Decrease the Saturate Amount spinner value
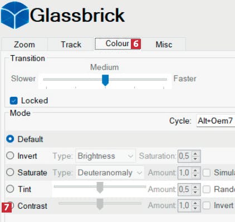Viewport: 235px width, 222px height. point(195,175)
